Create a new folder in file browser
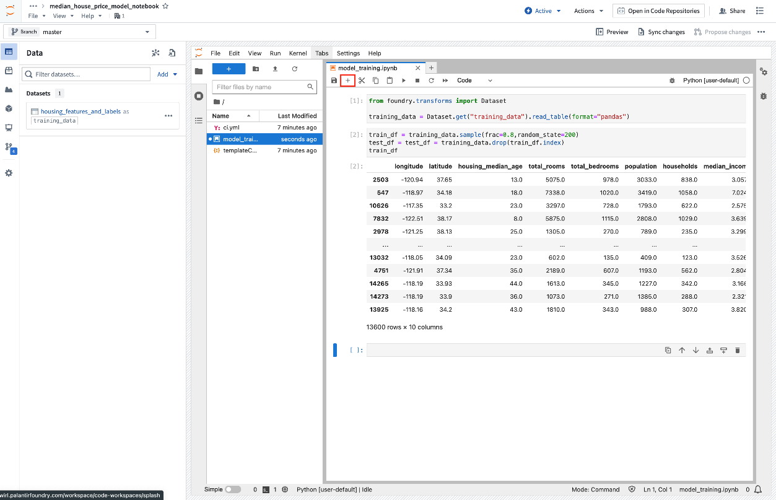Screen dimensions: 776x500 256,69
